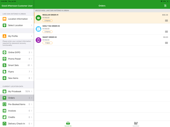The width and height of the screenshot is (170, 127).
Task: Open the menu handle for Smart Order #2
Action: [x=166, y=43]
